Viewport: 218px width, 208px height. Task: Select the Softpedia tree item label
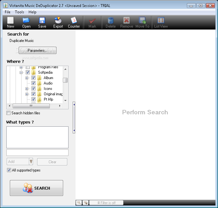[45, 72]
